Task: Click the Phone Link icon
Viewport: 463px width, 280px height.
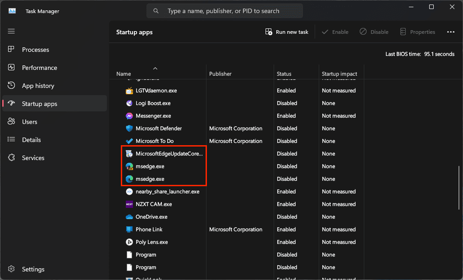Action: [129, 230]
